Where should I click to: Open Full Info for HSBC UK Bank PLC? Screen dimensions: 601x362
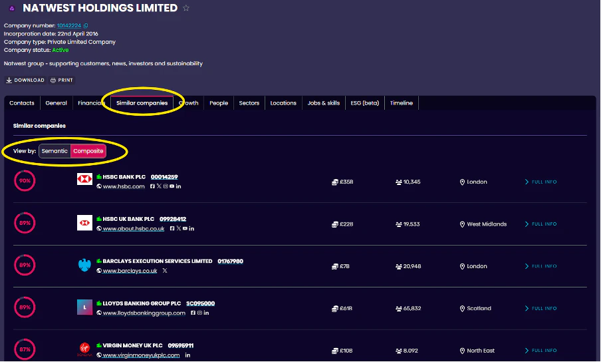click(541, 224)
